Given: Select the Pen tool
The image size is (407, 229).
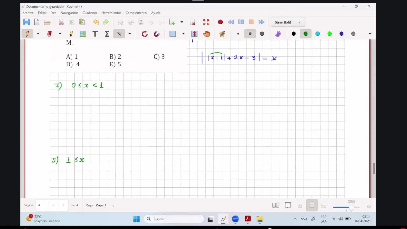Looking at the screenshot, I should coord(27,34).
